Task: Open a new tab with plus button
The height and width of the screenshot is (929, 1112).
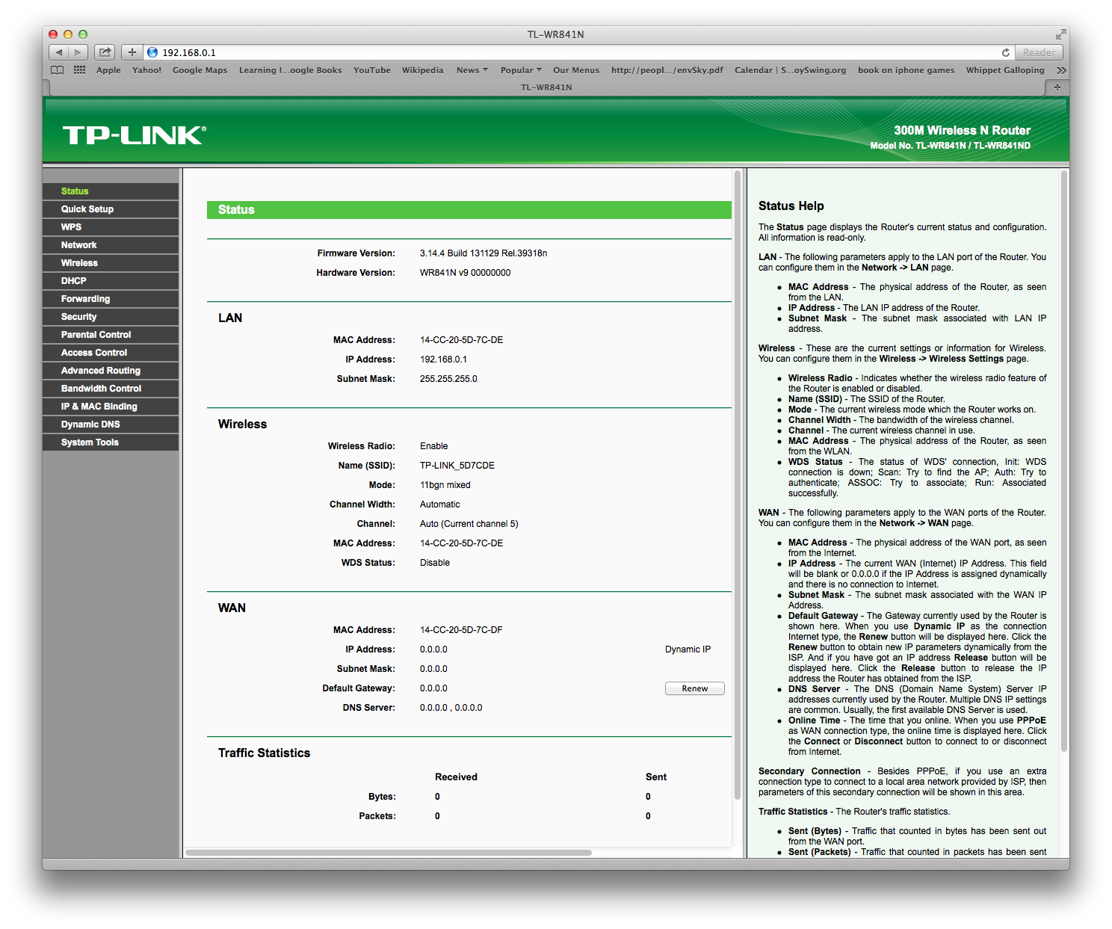Action: (1057, 87)
